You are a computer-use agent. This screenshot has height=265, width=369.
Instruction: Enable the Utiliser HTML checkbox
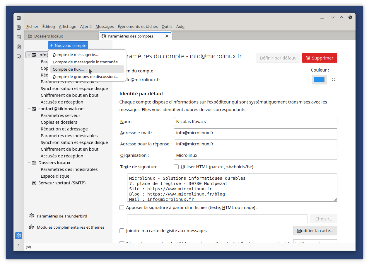click(176, 167)
